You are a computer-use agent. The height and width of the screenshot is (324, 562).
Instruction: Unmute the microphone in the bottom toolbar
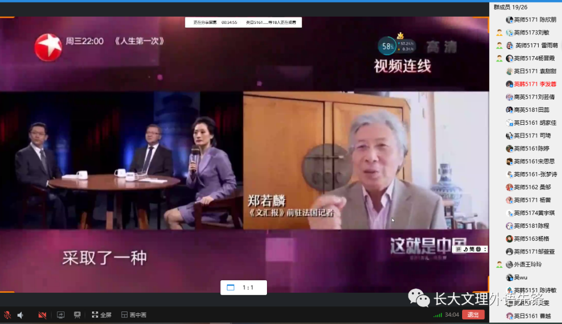tap(7, 315)
